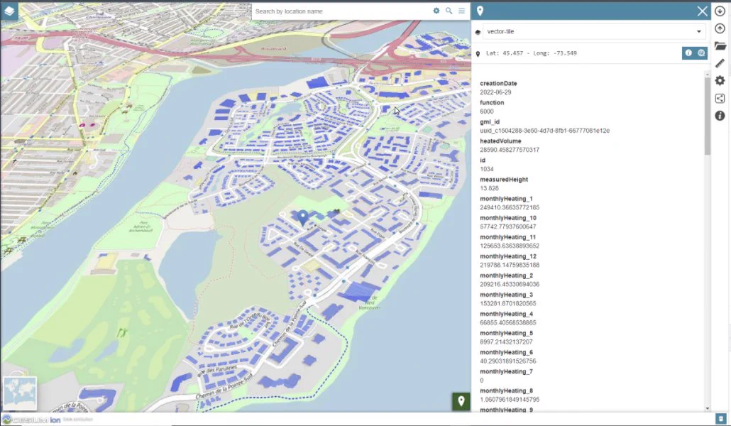Click the search by location name field
731x426 pixels.
coord(341,11)
